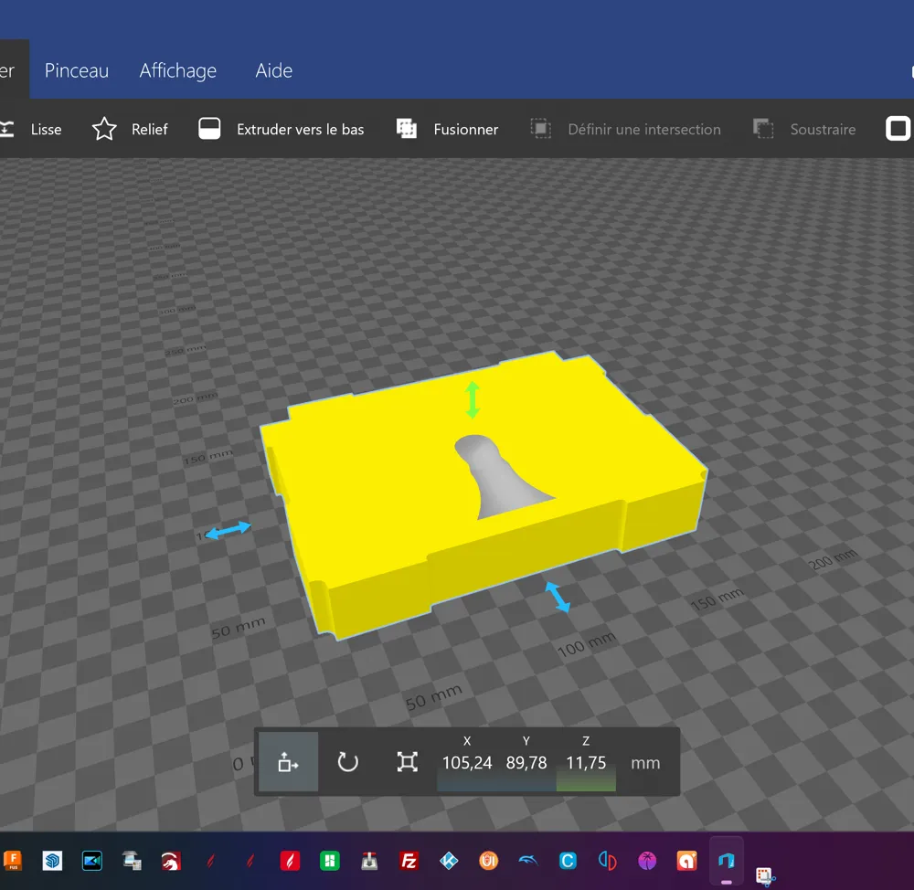
Task: Click the active 3D Builder taskbar icon
Action: pyautogui.click(x=727, y=861)
